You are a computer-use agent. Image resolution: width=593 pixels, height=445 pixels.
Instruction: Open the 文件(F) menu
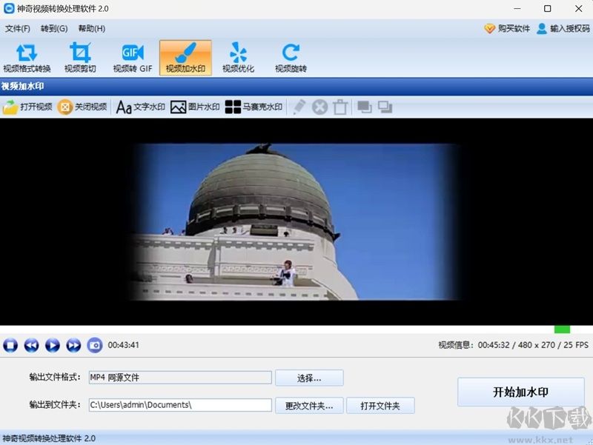tap(17, 29)
